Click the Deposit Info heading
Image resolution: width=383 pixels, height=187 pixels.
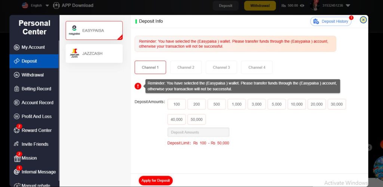click(x=151, y=21)
